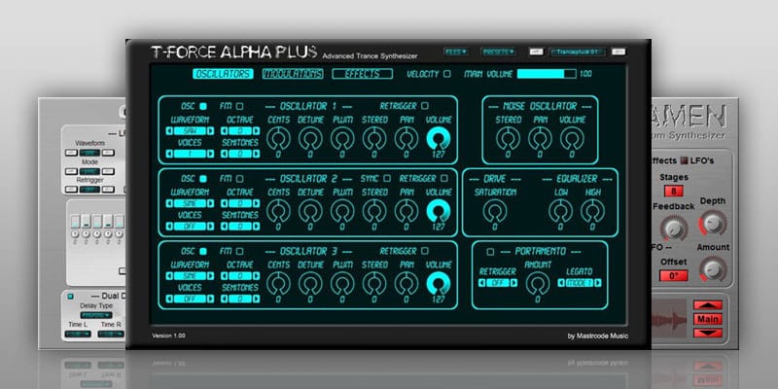Increase voices of Oscillator 1
This screenshot has height=389, width=778.
(x=210, y=154)
